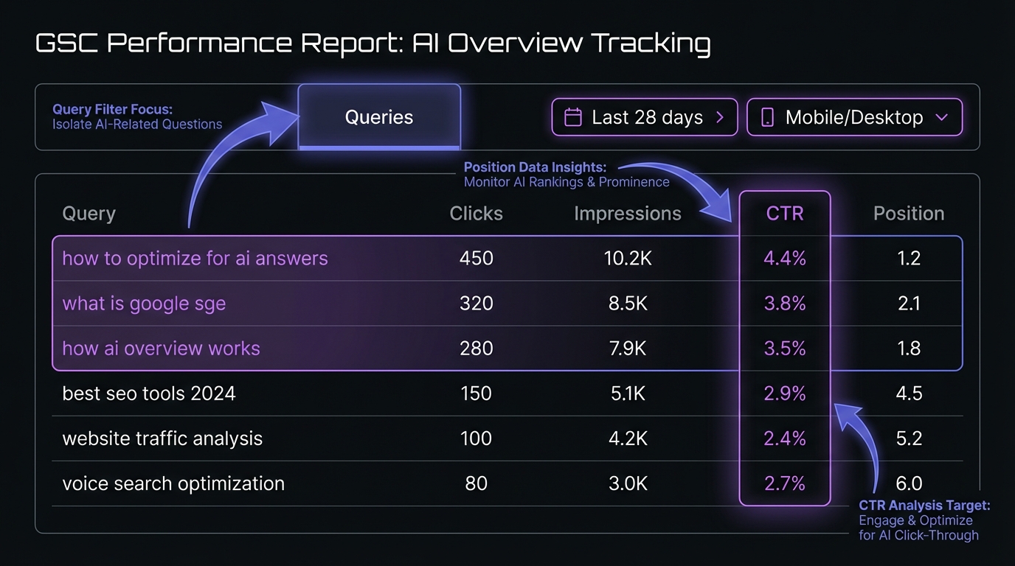The height and width of the screenshot is (566, 1015).
Task: Click the mobile device icon in the filter
Action: click(767, 118)
